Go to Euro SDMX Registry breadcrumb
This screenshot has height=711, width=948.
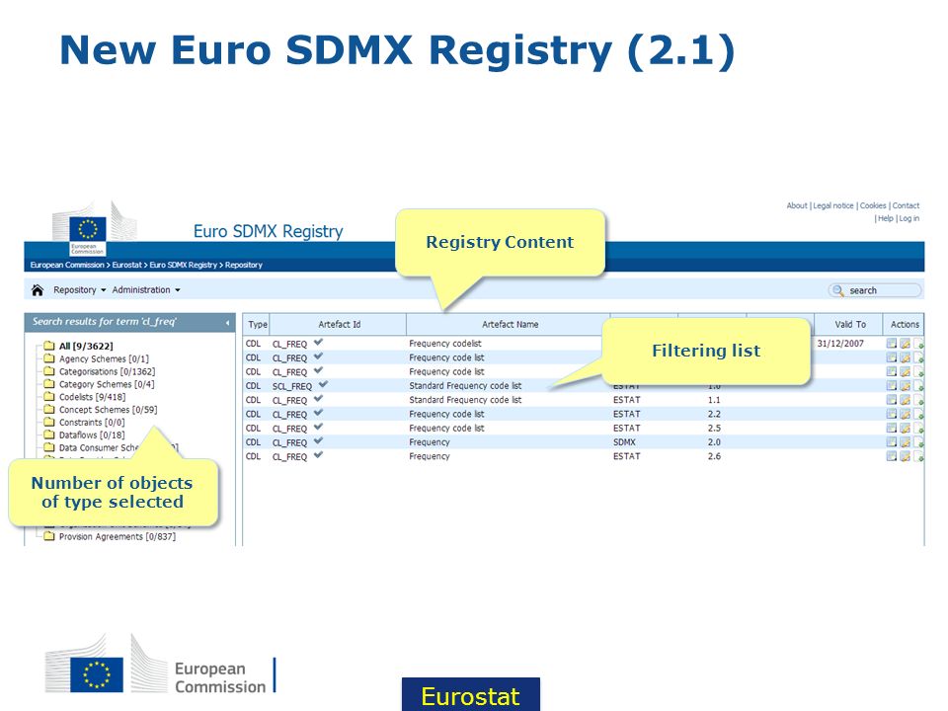tap(184, 266)
